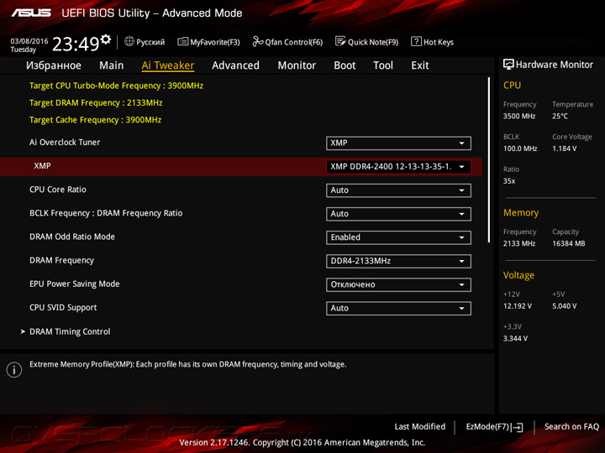Click the Qfan Control fan icon
The width and height of the screenshot is (605, 453).
(x=258, y=41)
